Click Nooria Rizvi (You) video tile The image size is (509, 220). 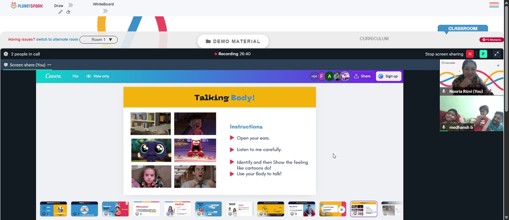coord(471,77)
